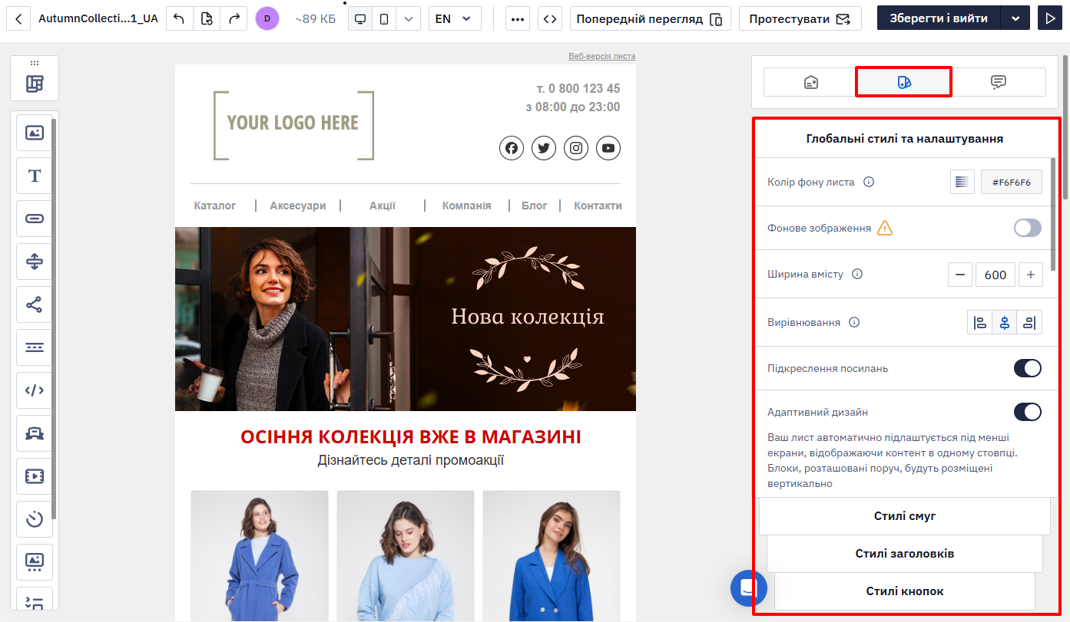Click the #F6F6F6 hex color field
Screen dimensions: 1070x622
coord(1012,182)
